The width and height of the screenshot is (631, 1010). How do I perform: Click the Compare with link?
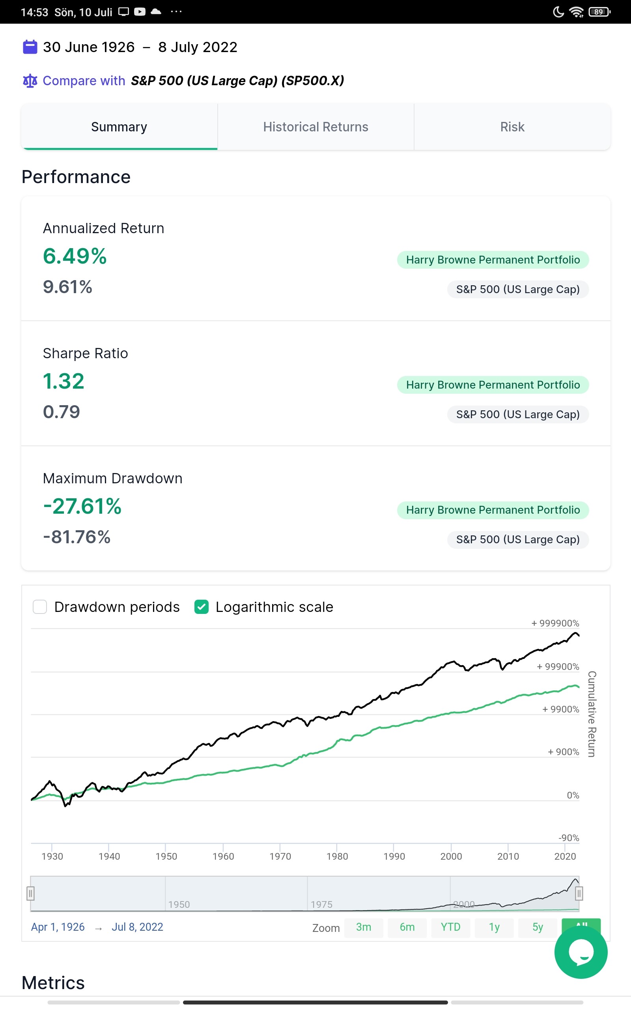point(84,80)
